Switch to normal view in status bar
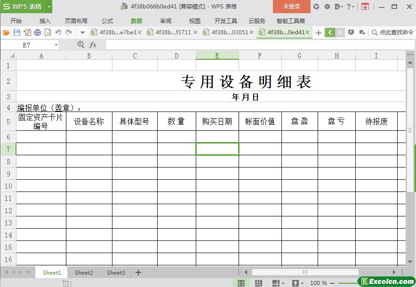The width and height of the screenshot is (416, 287). (241, 283)
